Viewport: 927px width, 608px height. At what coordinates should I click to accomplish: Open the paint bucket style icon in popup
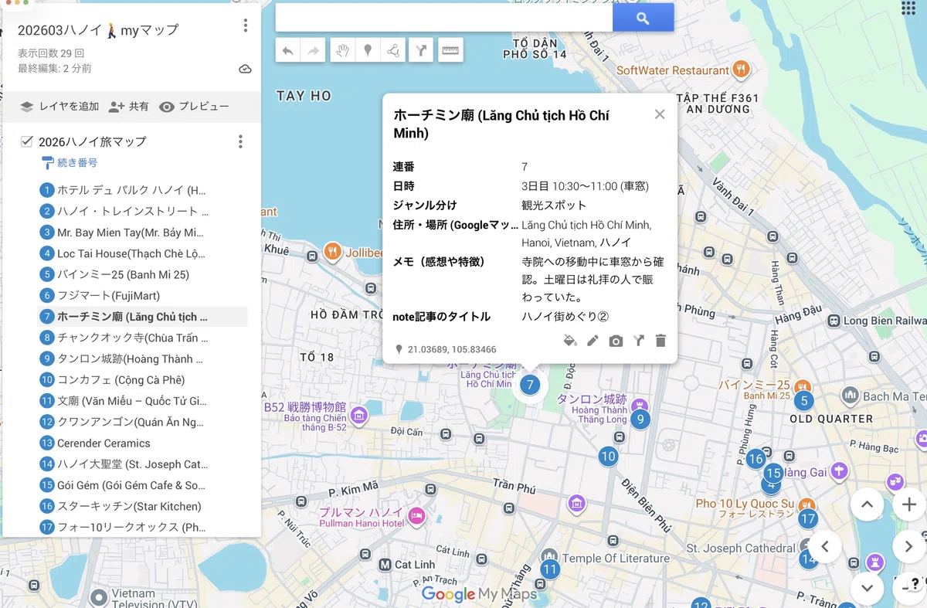tap(570, 341)
